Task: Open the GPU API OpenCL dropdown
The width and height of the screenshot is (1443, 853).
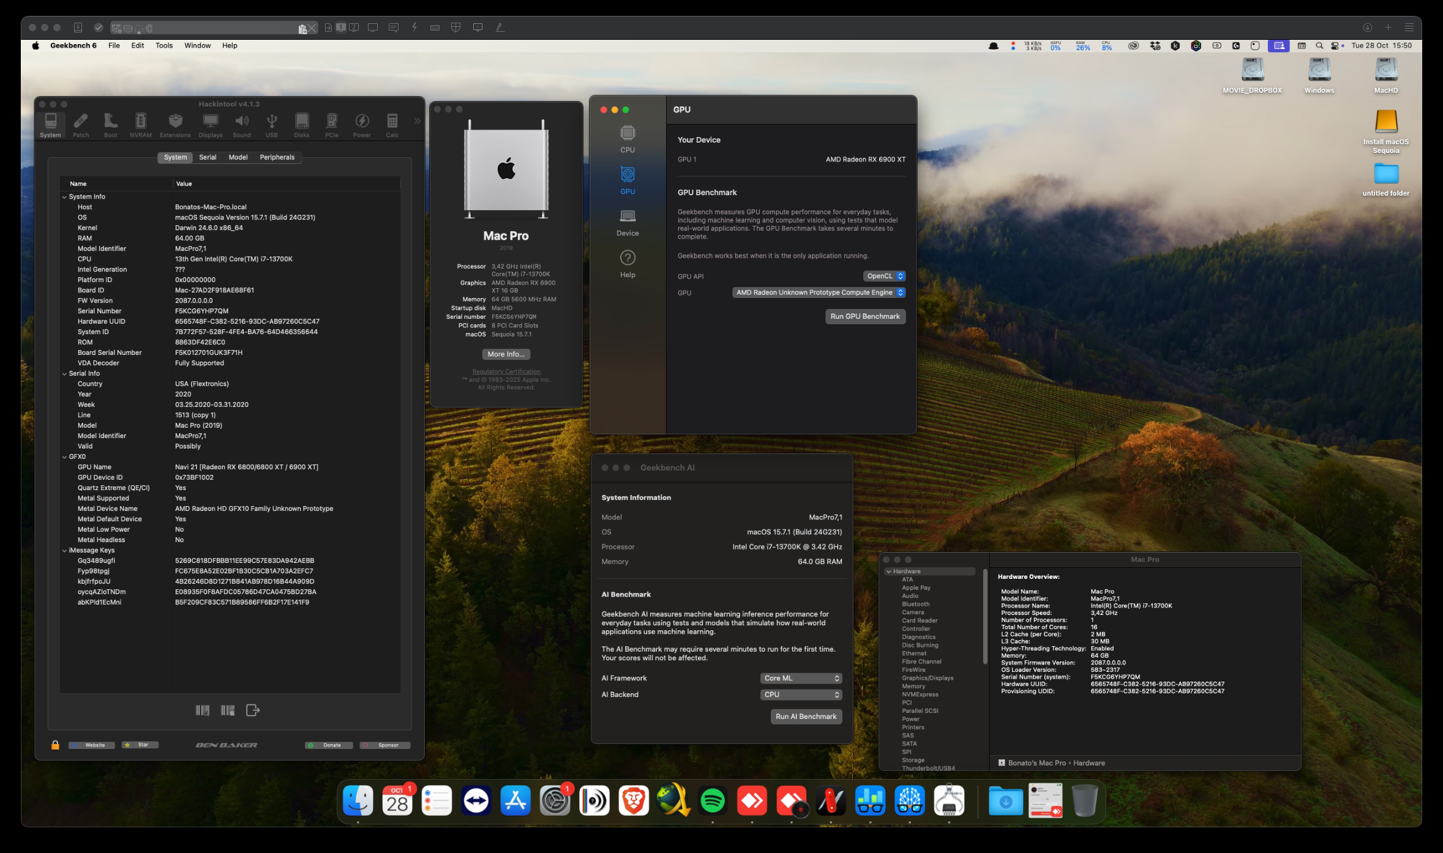Action: 884,276
